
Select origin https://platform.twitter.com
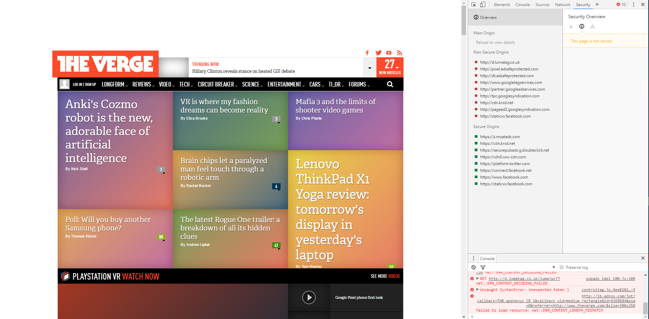[505, 164]
